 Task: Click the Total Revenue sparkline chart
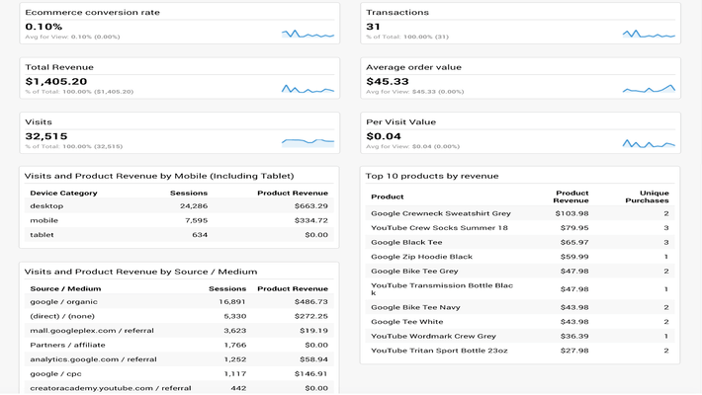[307, 89]
